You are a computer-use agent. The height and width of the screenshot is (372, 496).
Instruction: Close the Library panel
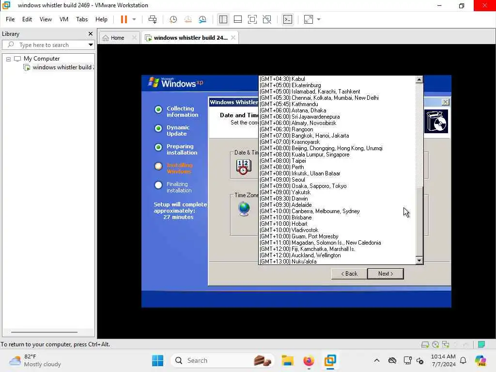[x=91, y=33]
